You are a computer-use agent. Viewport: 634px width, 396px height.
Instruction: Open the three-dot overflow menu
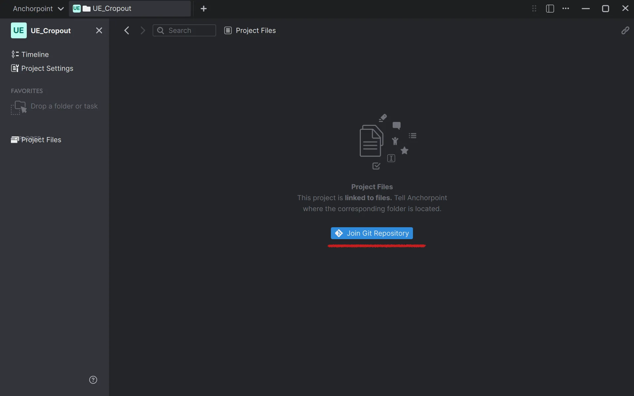(566, 9)
